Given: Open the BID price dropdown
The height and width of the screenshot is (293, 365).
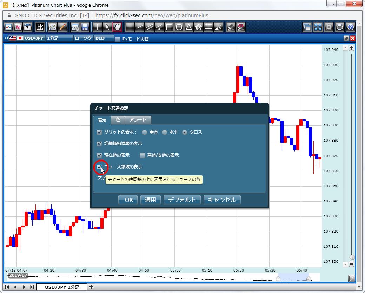Looking at the screenshot, I should [104, 39].
